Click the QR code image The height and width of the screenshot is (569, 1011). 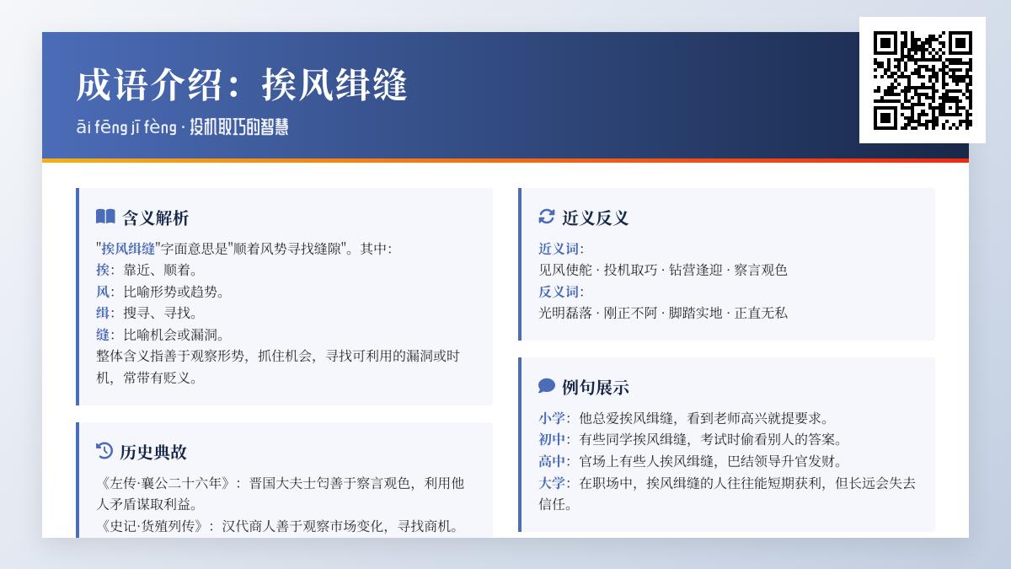[923, 80]
